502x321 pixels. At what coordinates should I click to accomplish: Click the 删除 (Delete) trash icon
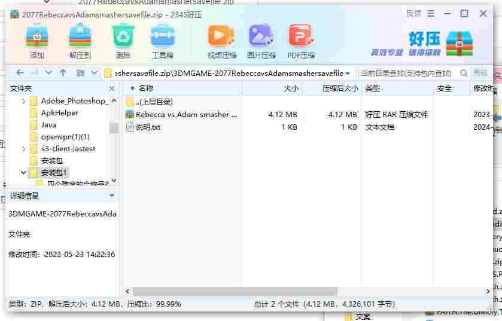123,36
